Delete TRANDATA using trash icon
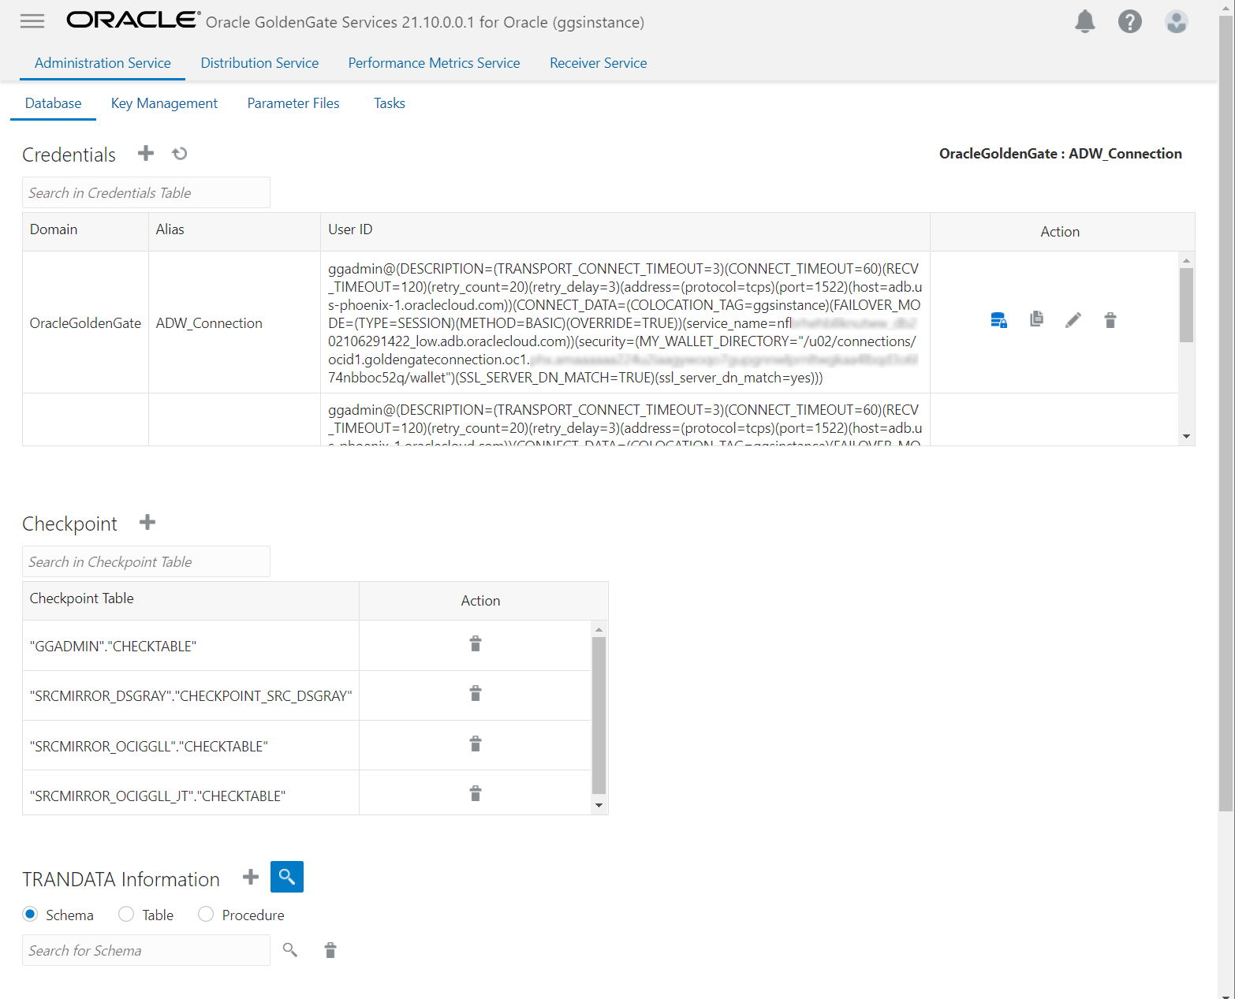 click(330, 951)
